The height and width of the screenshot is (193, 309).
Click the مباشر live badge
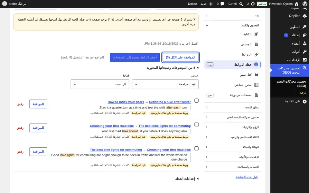(262, 4)
